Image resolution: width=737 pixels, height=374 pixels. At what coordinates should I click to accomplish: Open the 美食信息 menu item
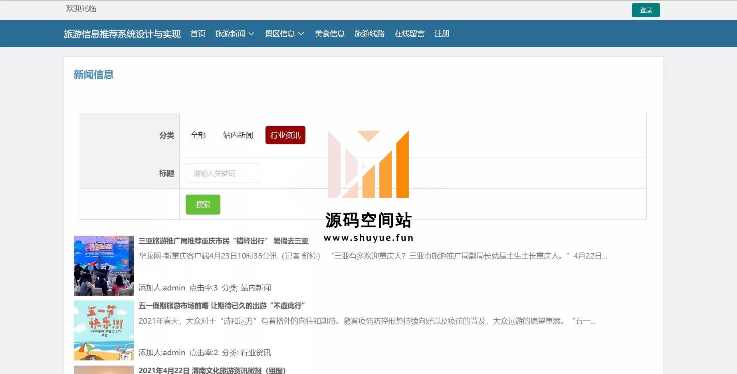click(x=330, y=34)
